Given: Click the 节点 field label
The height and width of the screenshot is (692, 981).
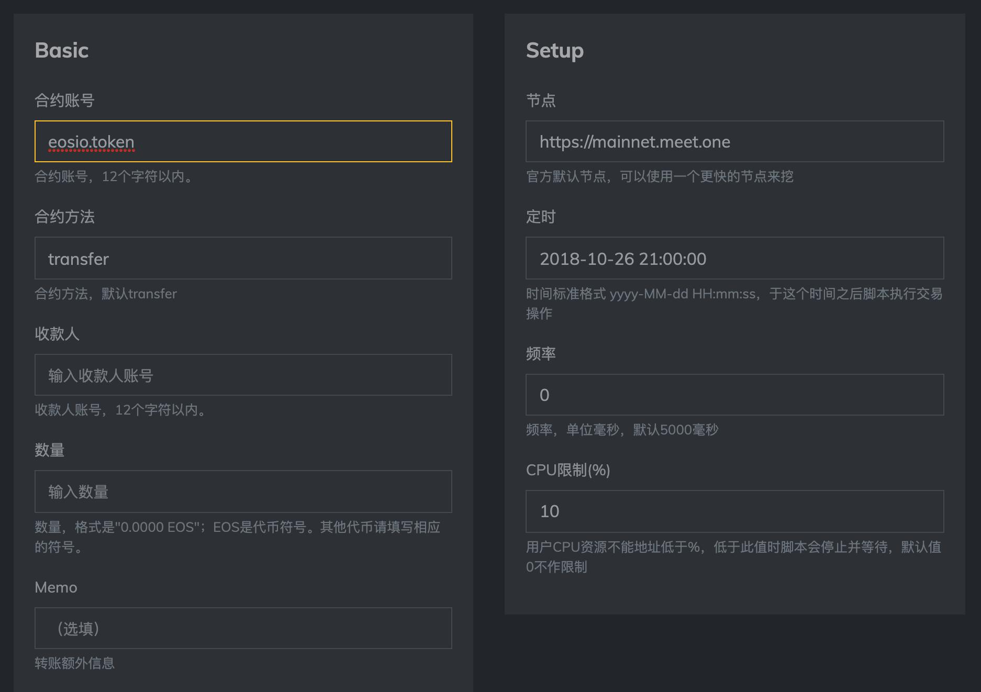Looking at the screenshot, I should point(541,100).
